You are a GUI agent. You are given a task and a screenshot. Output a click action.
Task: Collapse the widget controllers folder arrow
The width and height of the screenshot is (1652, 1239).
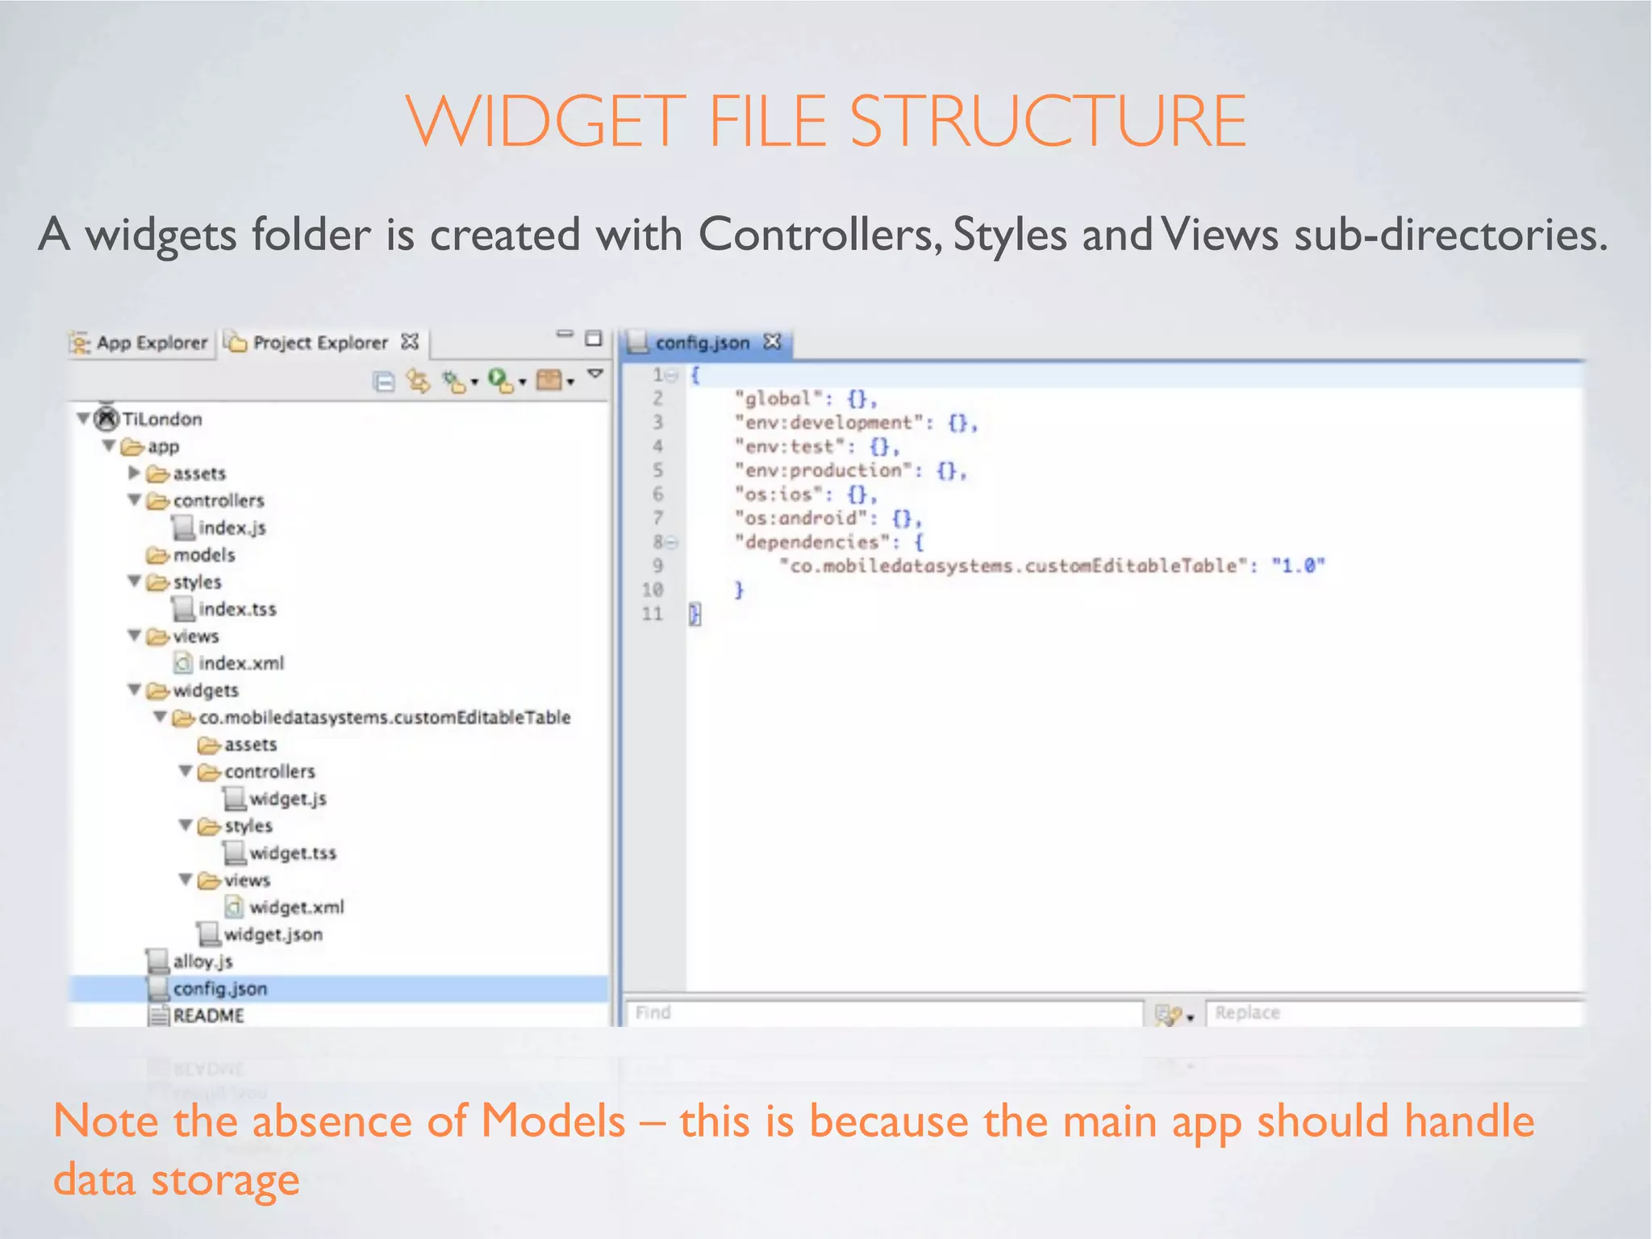(186, 771)
